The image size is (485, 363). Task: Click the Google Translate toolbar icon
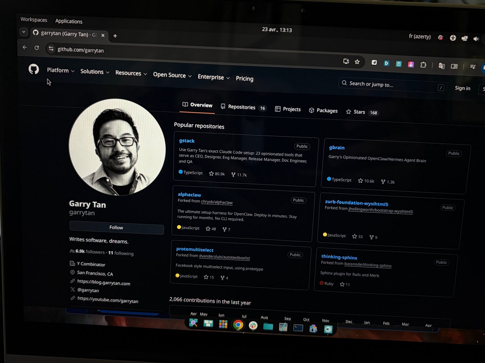pyautogui.click(x=441, y=66)
